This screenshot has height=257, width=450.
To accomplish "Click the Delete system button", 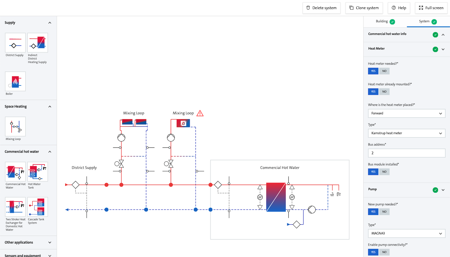I will pyautogui.click(x=321, y=8).
